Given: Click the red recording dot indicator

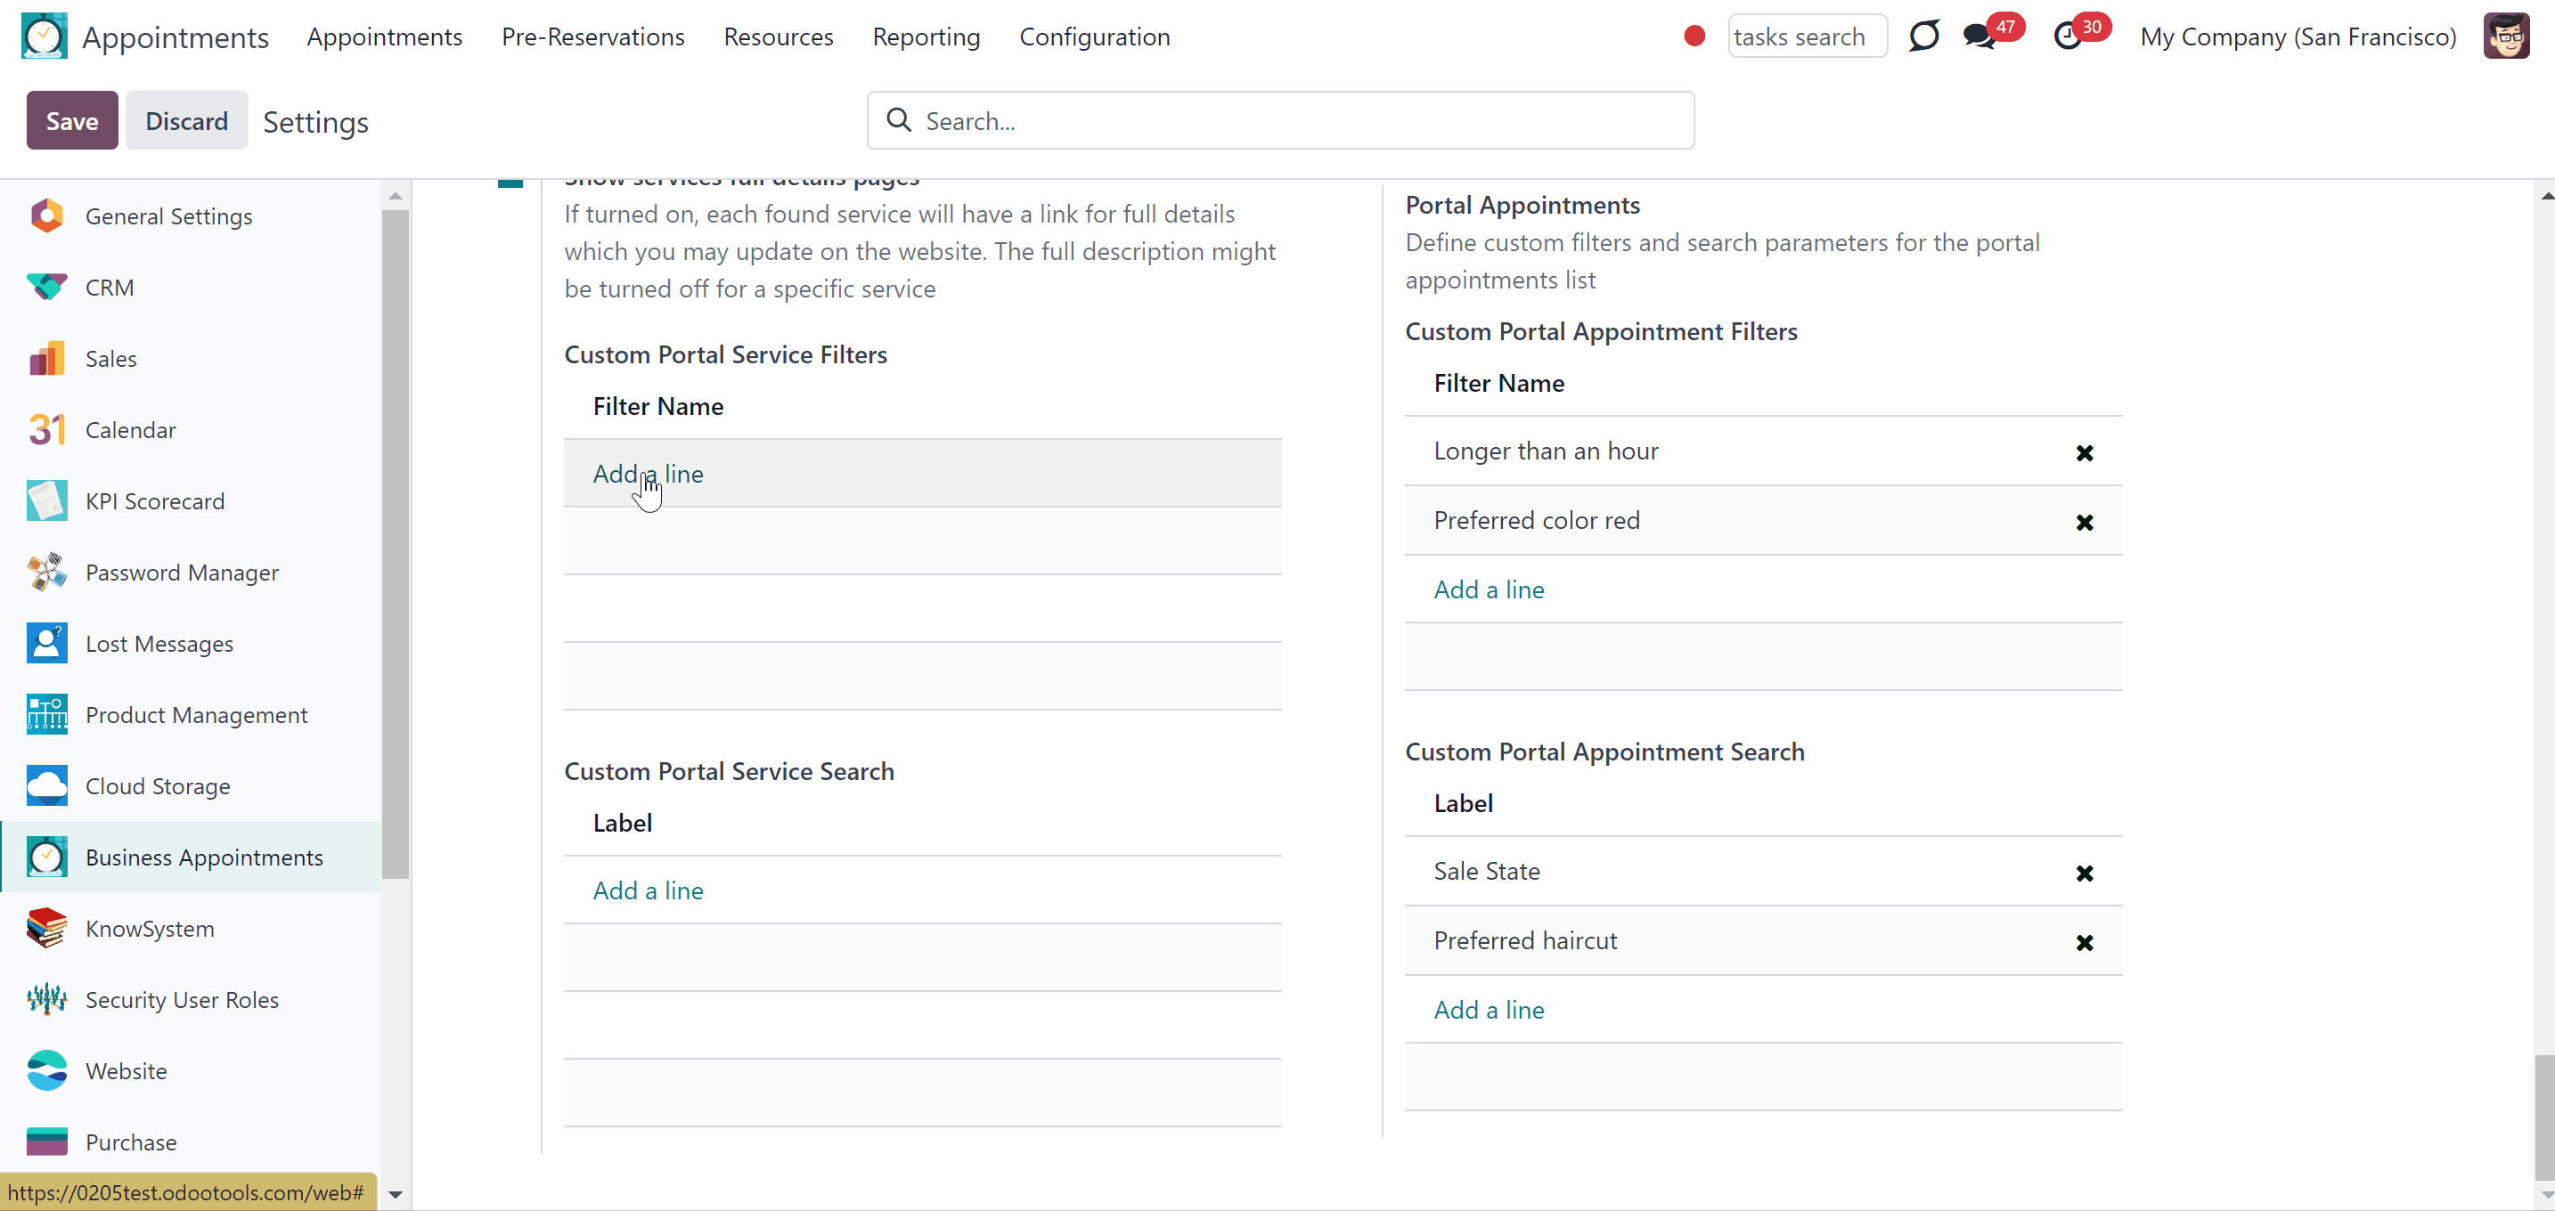Looking at the screenshot, I should pyautogui.click(x=1694, y=37).
